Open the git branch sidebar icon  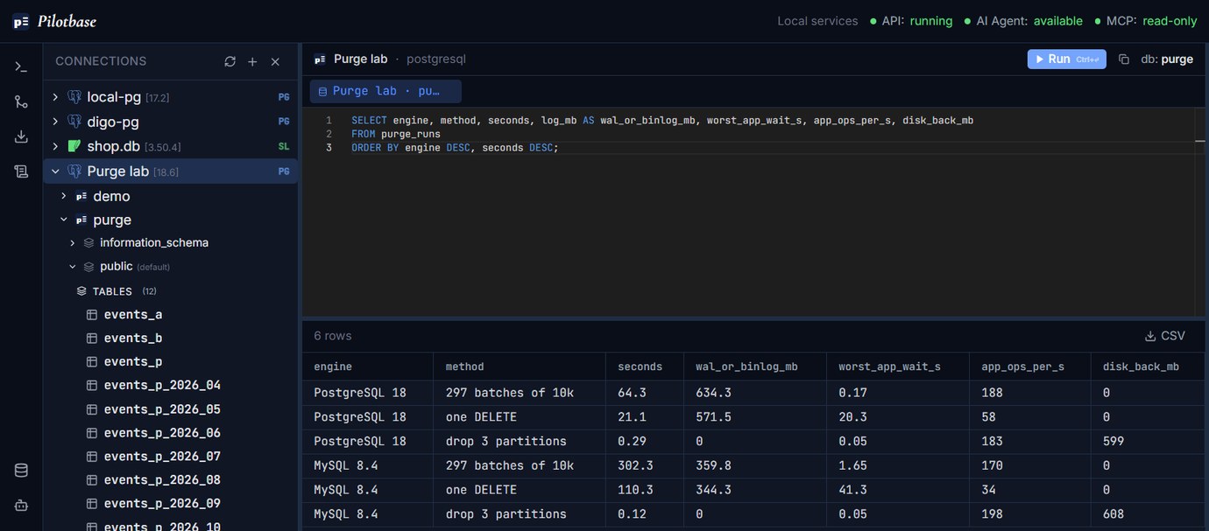pyautogui.click(x=21, y=101)
